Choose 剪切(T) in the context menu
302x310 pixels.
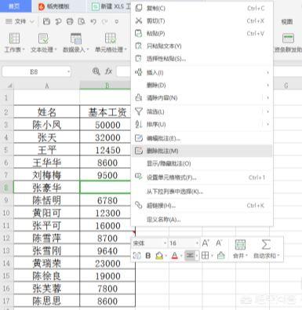(x=202, y=20)
